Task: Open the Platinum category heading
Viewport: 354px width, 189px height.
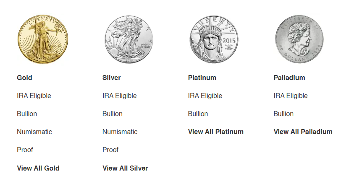Action: 202,78
